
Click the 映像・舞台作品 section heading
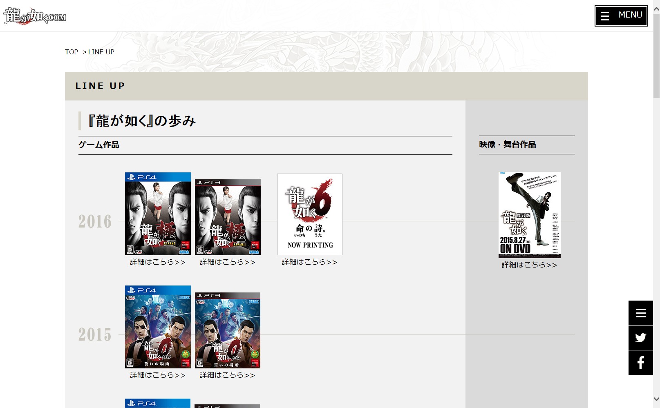[x=508, y=145]
